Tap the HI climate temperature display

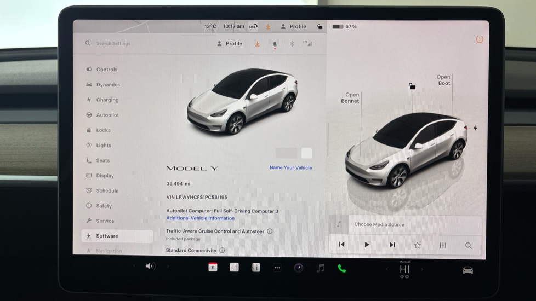(x=404, y=269)
